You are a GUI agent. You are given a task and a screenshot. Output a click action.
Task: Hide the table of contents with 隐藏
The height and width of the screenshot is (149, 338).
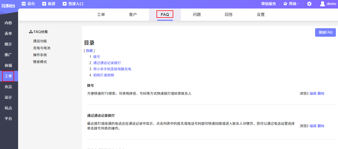tap(89, 51)
